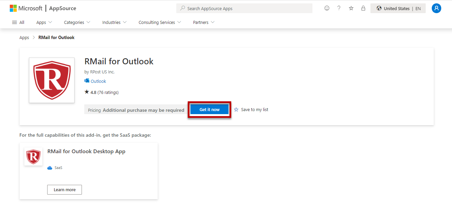Click the RMail red shield app logo
This screenshot has width=452, height=204.
coord(52,80)
